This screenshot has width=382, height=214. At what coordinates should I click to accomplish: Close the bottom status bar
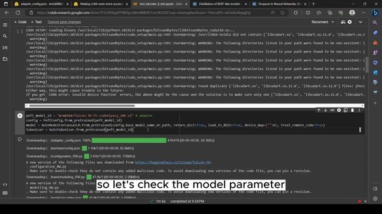click(365, 202)
